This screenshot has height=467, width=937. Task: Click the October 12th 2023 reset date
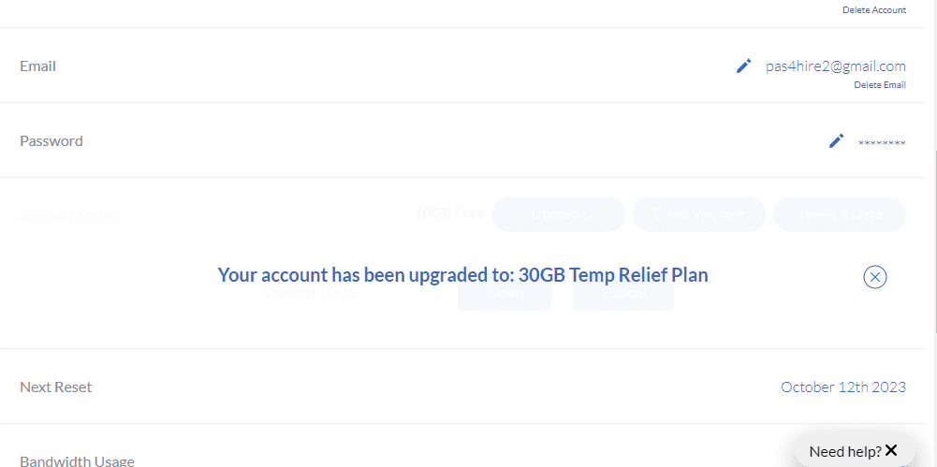(842, 387)
